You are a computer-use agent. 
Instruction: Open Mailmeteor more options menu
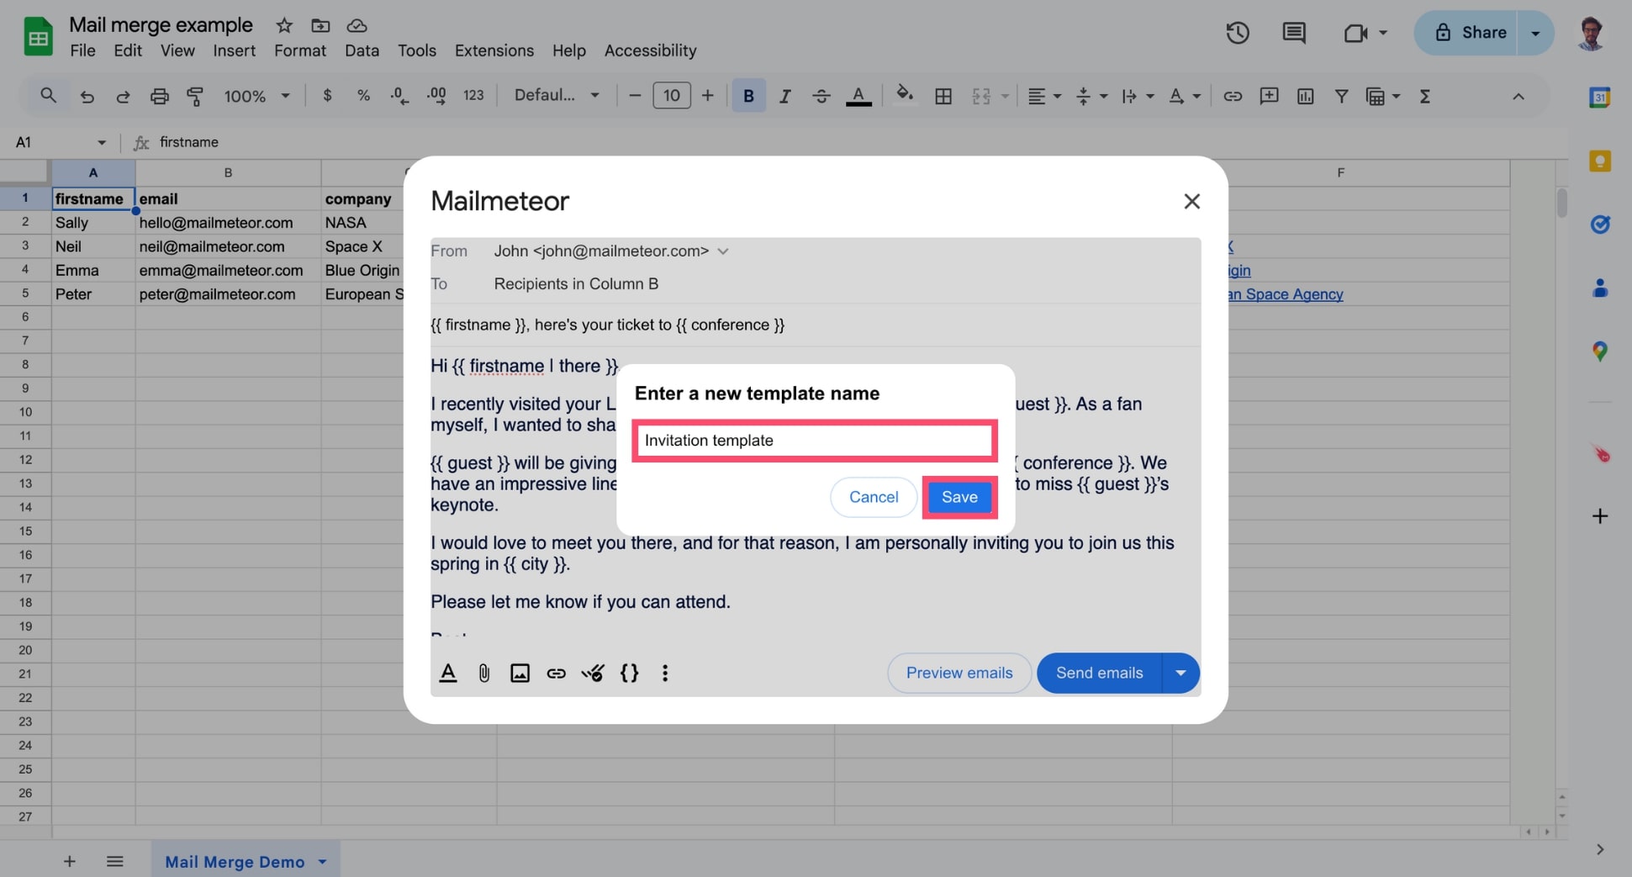pos(665,673)
